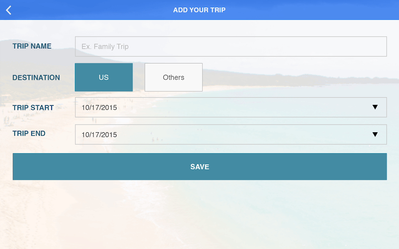
Task: Open the Trip Start date dropdown
Action: [231, 107]
